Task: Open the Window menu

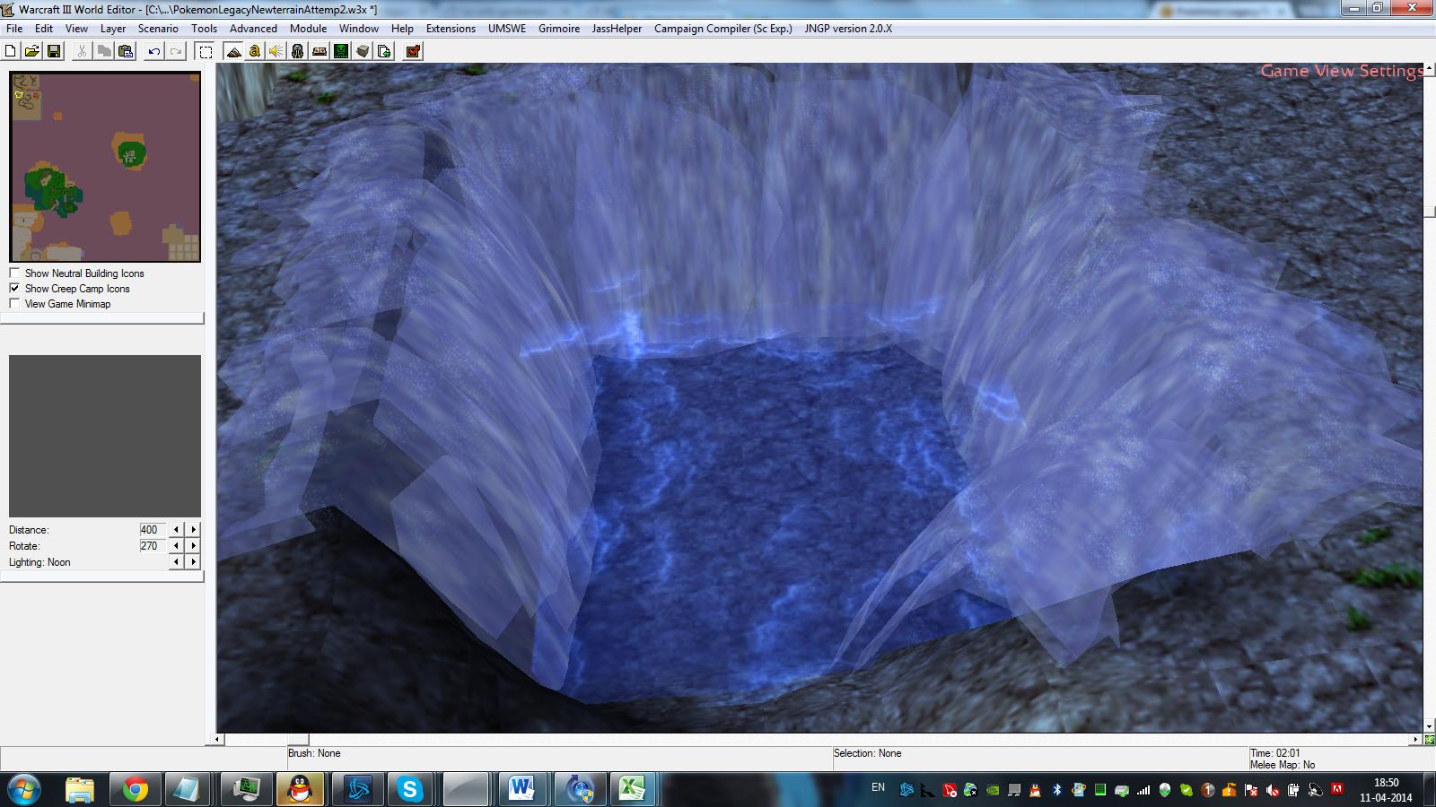Action: tap(359, 29)
